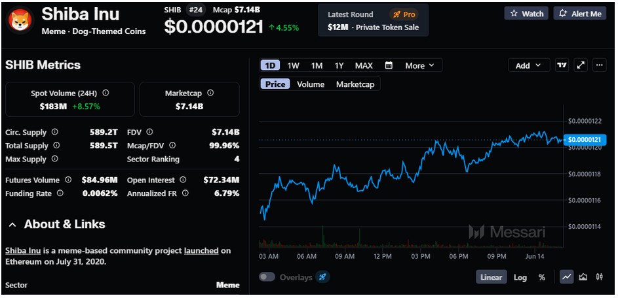Click the 589.2T circulating supply value

pyautogui.click(x=104, y=133)
